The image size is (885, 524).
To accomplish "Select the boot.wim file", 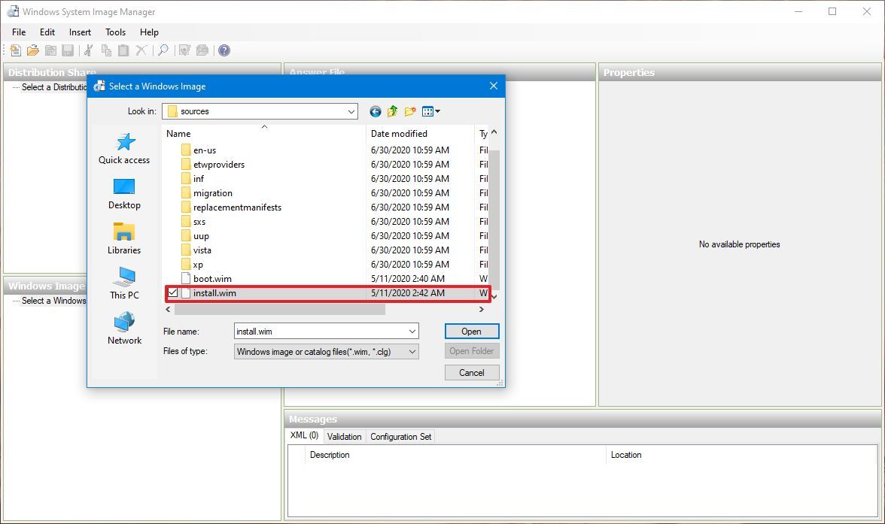I will [212, 279].
